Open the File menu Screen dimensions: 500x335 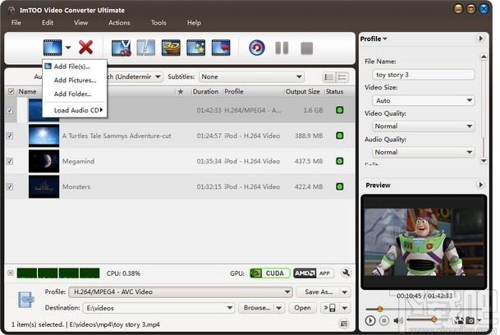[16, 23]
